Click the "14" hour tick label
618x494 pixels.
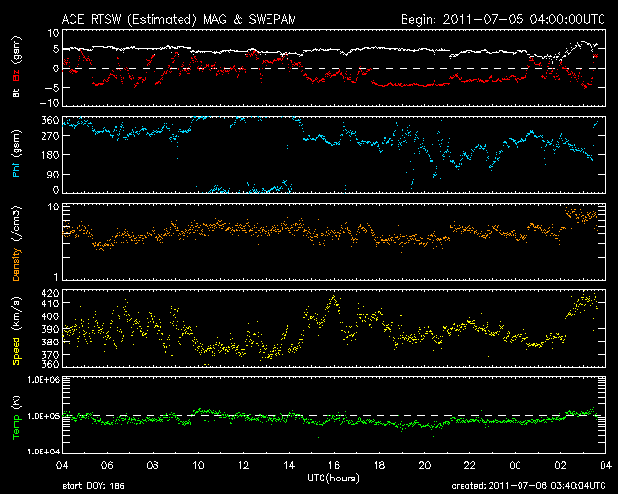289,466
